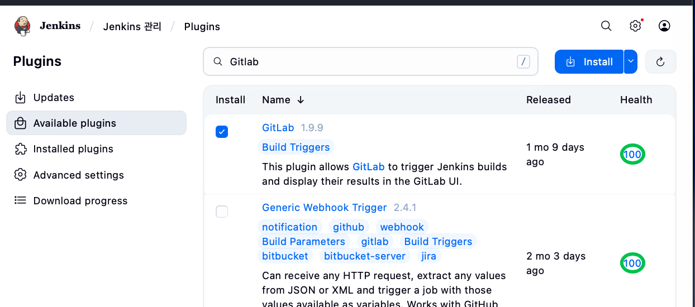This screenshot has width=695, height=307.
Task: Go to Jenkins 관리 breadcrumb
Action: click(132, 26)
